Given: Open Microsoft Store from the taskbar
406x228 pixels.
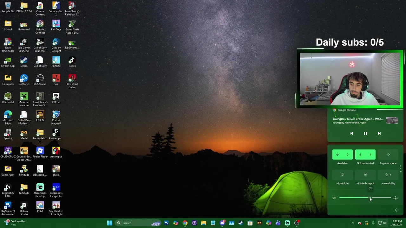Looking at the screenshot, I should click(250, 223).
